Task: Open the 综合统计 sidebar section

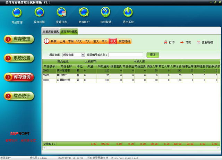Action: pos(19,95)
